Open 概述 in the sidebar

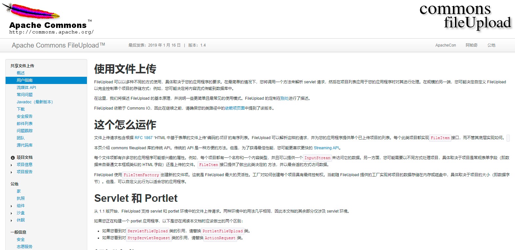(21, 73)
